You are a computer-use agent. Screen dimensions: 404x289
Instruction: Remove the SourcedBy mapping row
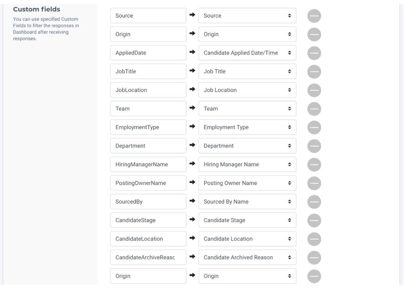pos(314,202)
